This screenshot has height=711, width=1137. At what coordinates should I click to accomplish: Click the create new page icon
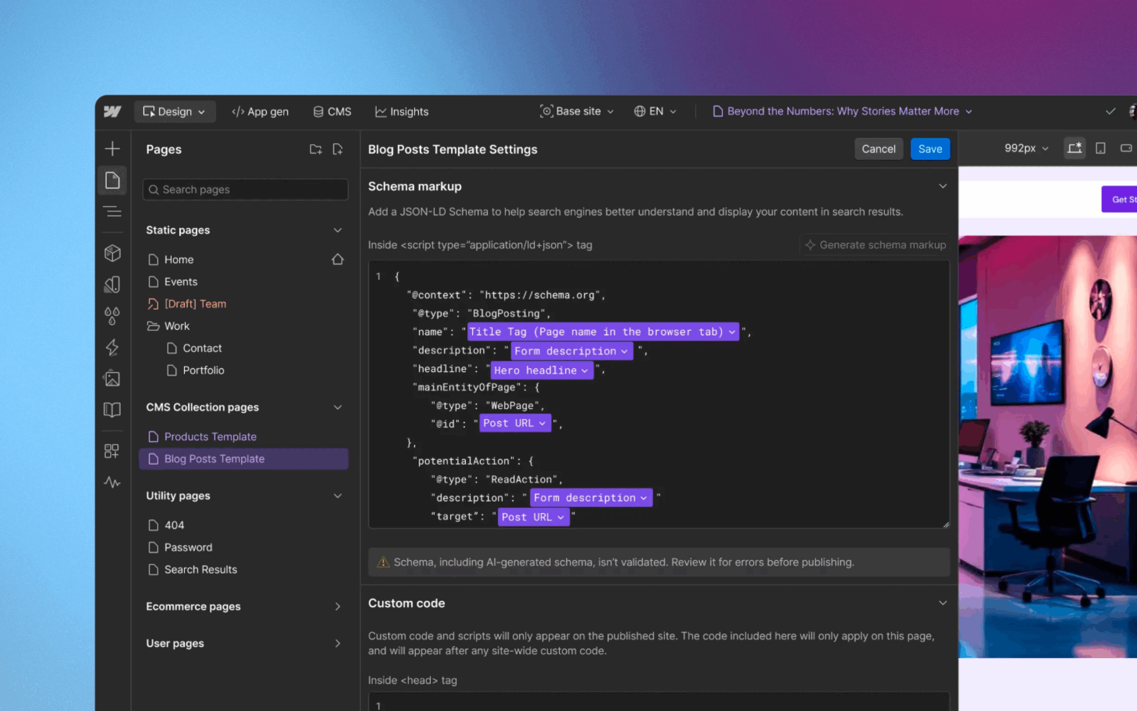tap(338, 150)
